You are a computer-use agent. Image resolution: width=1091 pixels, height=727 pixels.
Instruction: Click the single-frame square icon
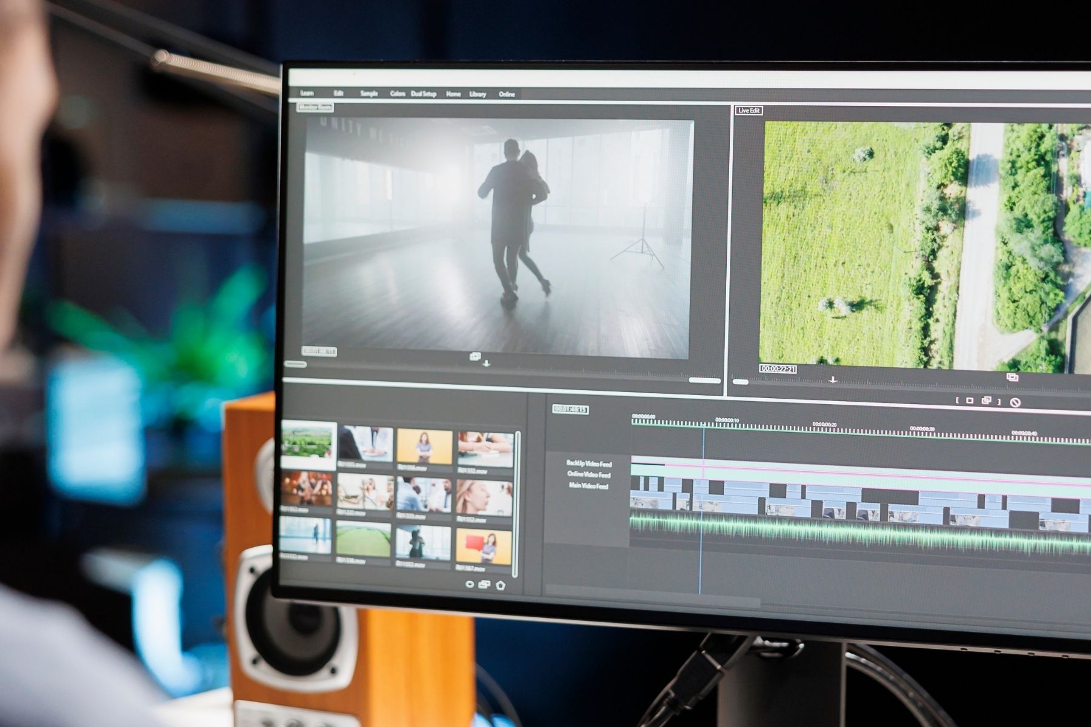coord(970,400)
